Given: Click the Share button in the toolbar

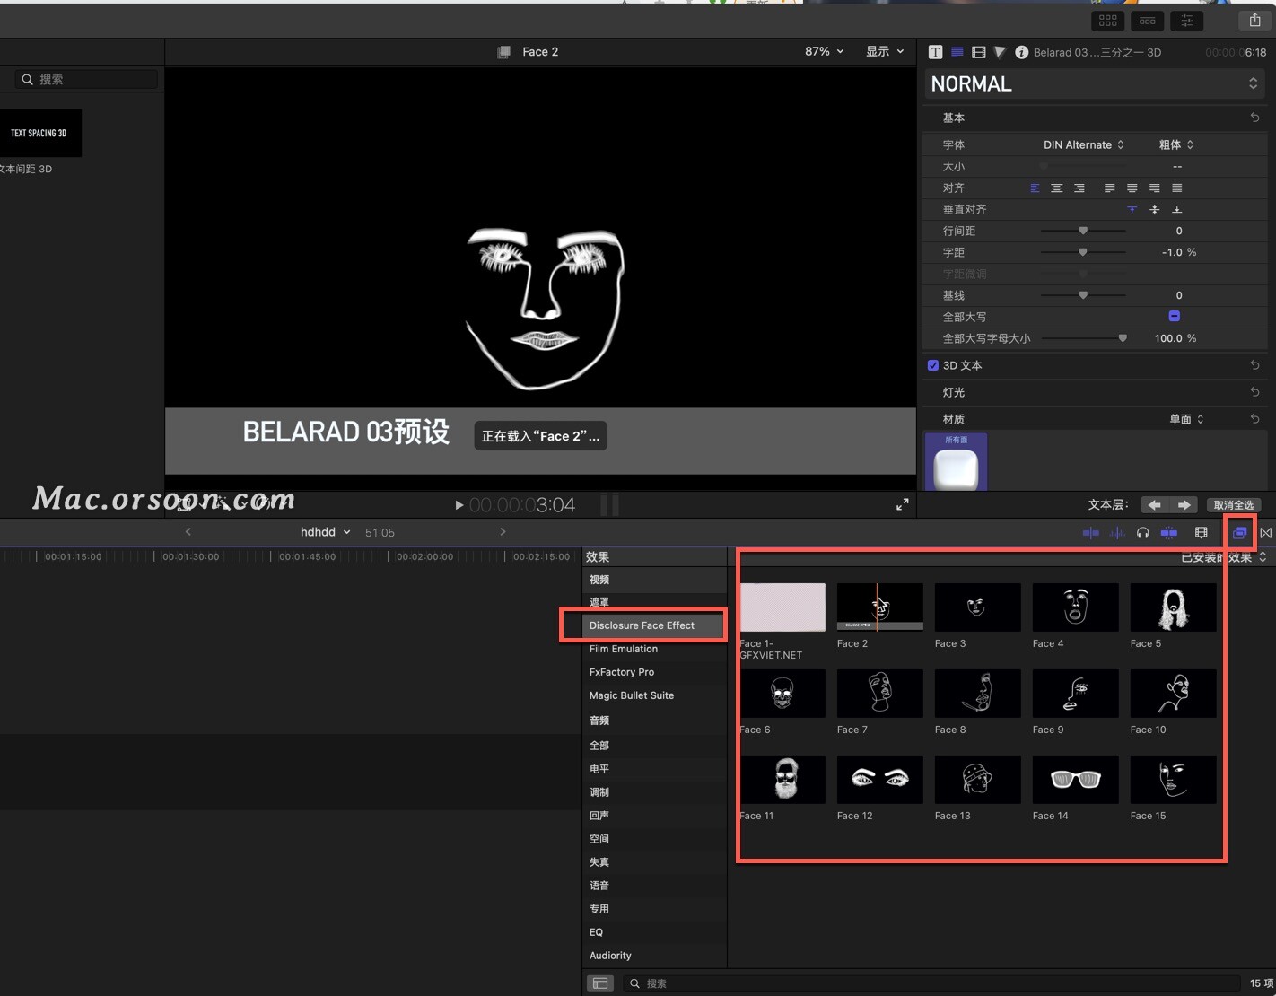Looking at the screenshot, I should click(x=1254, y=20).
